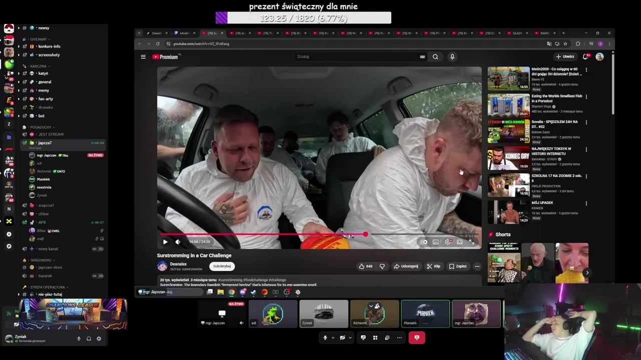
Task: Collapse the POGADUCHY channel category
Action: pos(41,127)
